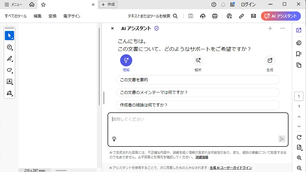Image resolution: width=306 pixels, height=172 pixels.
Task: Click the cloud upload icon
Action: [x=203, y=16]
